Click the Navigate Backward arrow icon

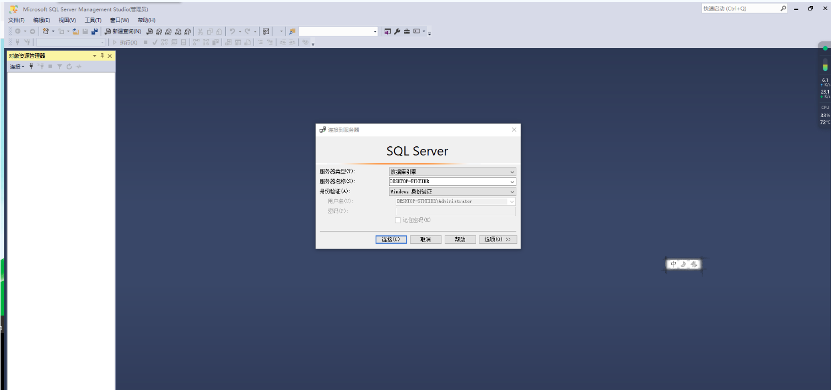click(x=18, y=31)
